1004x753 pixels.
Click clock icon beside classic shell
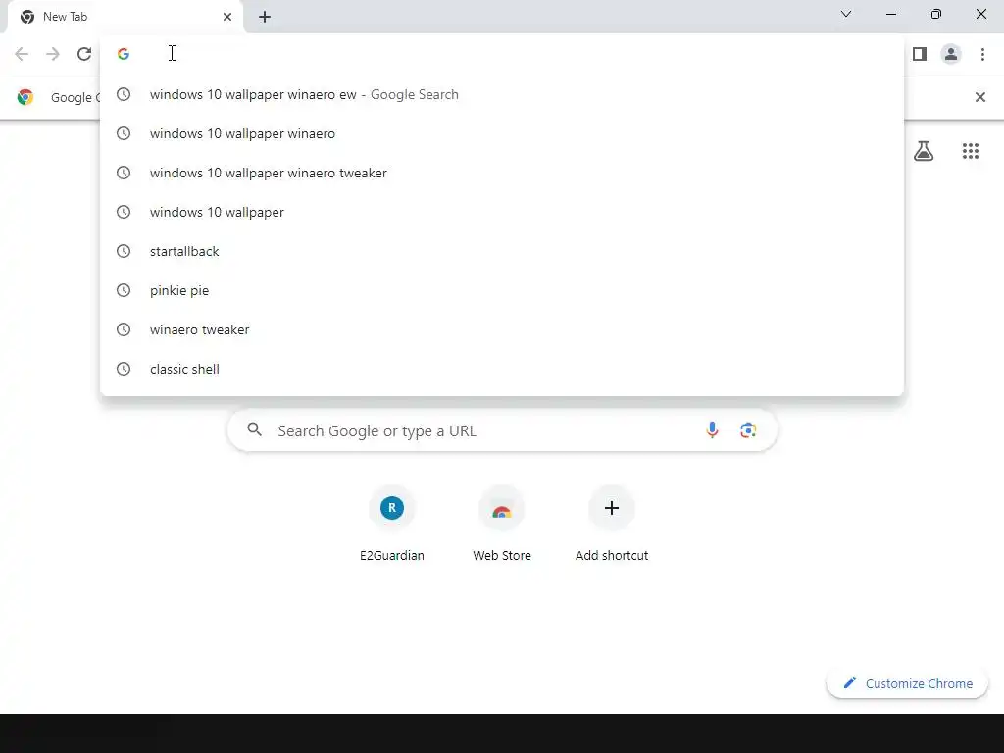pyautogui.click(x=124, y=369)
